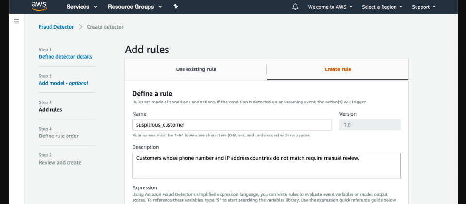Click the Create detector breadcrumb
The image size is (466, 204).
point(105,27)
